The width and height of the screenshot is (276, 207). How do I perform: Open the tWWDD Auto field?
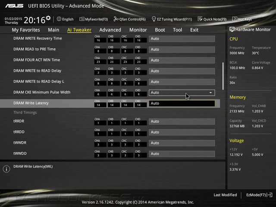(182, 154)
